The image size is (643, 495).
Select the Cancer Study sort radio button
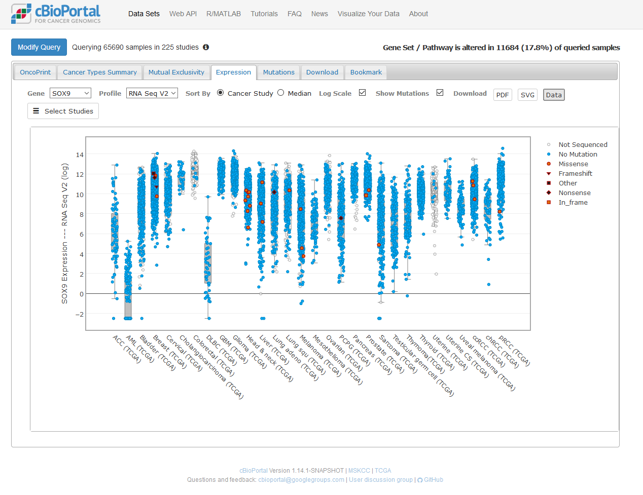[220, 93]
